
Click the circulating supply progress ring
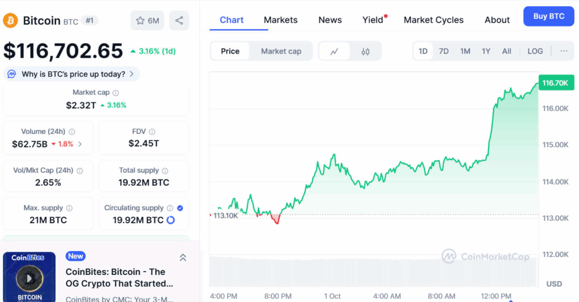coord(170,220)
